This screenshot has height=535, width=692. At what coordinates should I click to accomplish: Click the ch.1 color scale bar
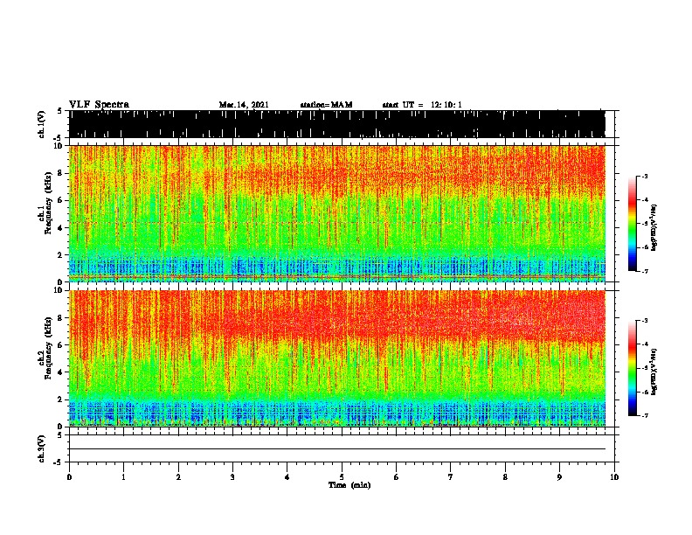[x=632, y=224]
